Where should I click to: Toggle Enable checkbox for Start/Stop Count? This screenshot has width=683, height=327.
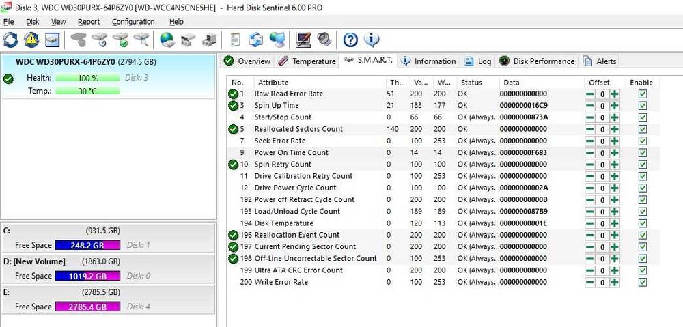pyautogui.click(x=643, y=117)
